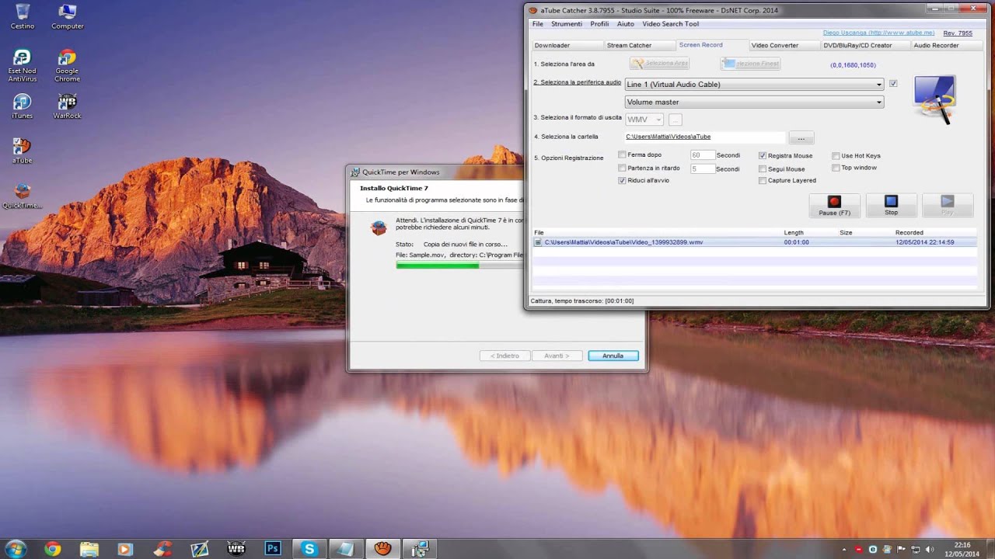Enable the Capture Layered checkbox
Viewport: 995px width, 559px height.
763,180
